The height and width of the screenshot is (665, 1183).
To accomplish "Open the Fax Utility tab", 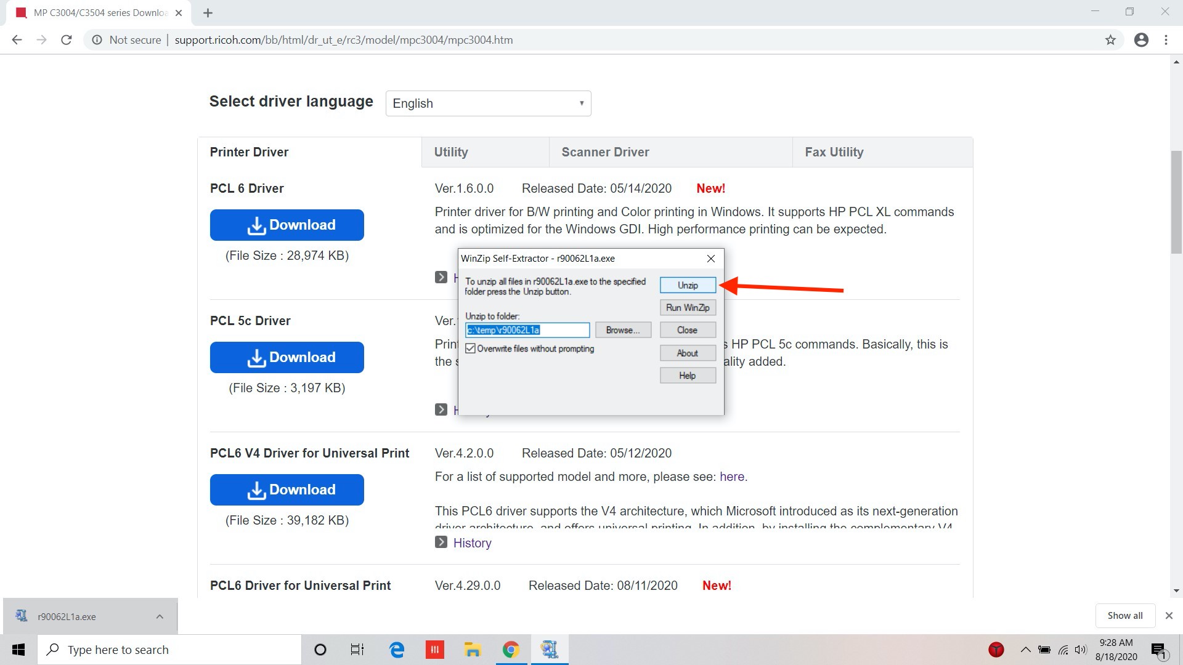I will tap(883, 152).
